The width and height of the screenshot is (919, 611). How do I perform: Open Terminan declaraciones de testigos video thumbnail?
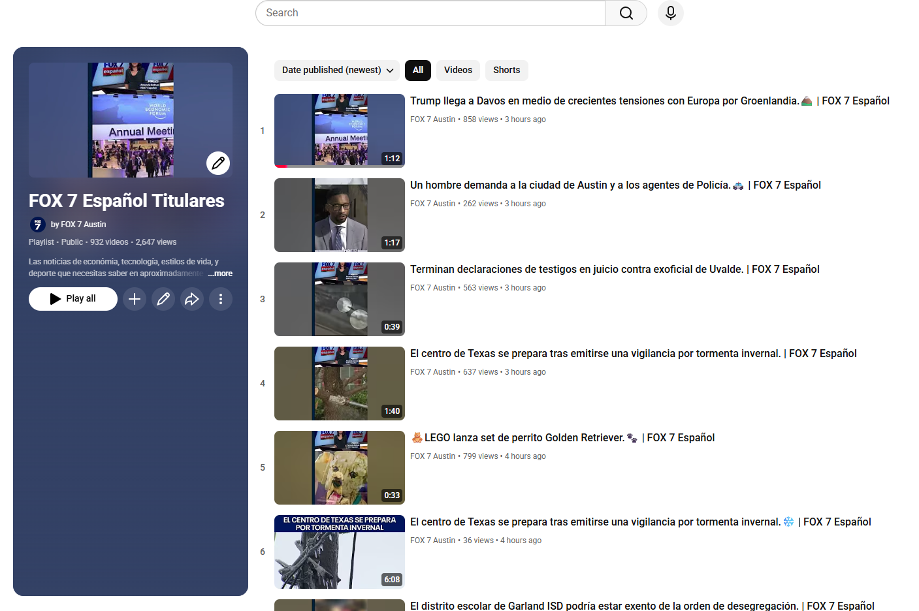click(x=340, y=299)
